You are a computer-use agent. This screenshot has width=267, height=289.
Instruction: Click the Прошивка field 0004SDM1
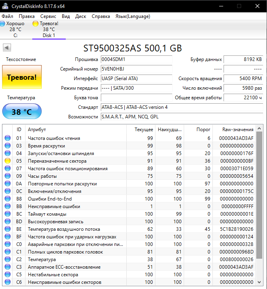(x=136, y=59)
